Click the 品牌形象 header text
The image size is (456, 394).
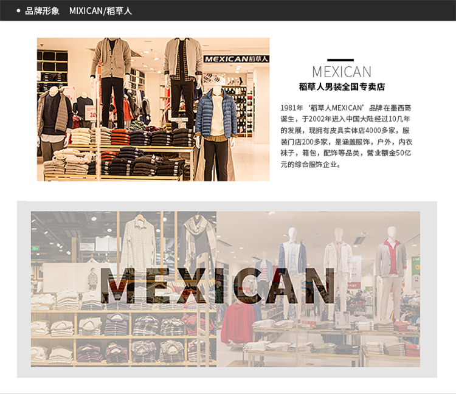42,11
